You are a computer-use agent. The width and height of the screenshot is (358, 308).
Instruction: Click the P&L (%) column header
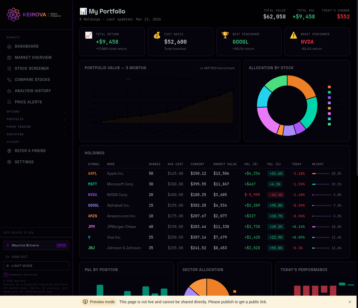pos(274,164)
